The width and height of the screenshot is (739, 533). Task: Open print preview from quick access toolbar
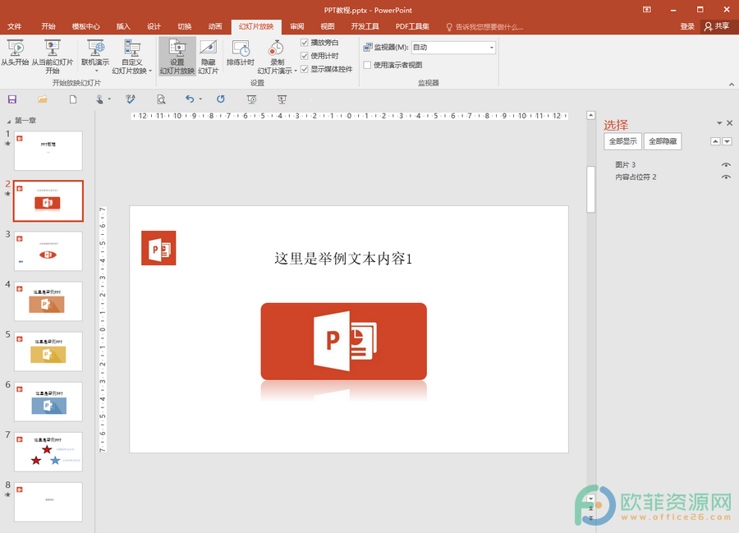click(x=161, y=99)
